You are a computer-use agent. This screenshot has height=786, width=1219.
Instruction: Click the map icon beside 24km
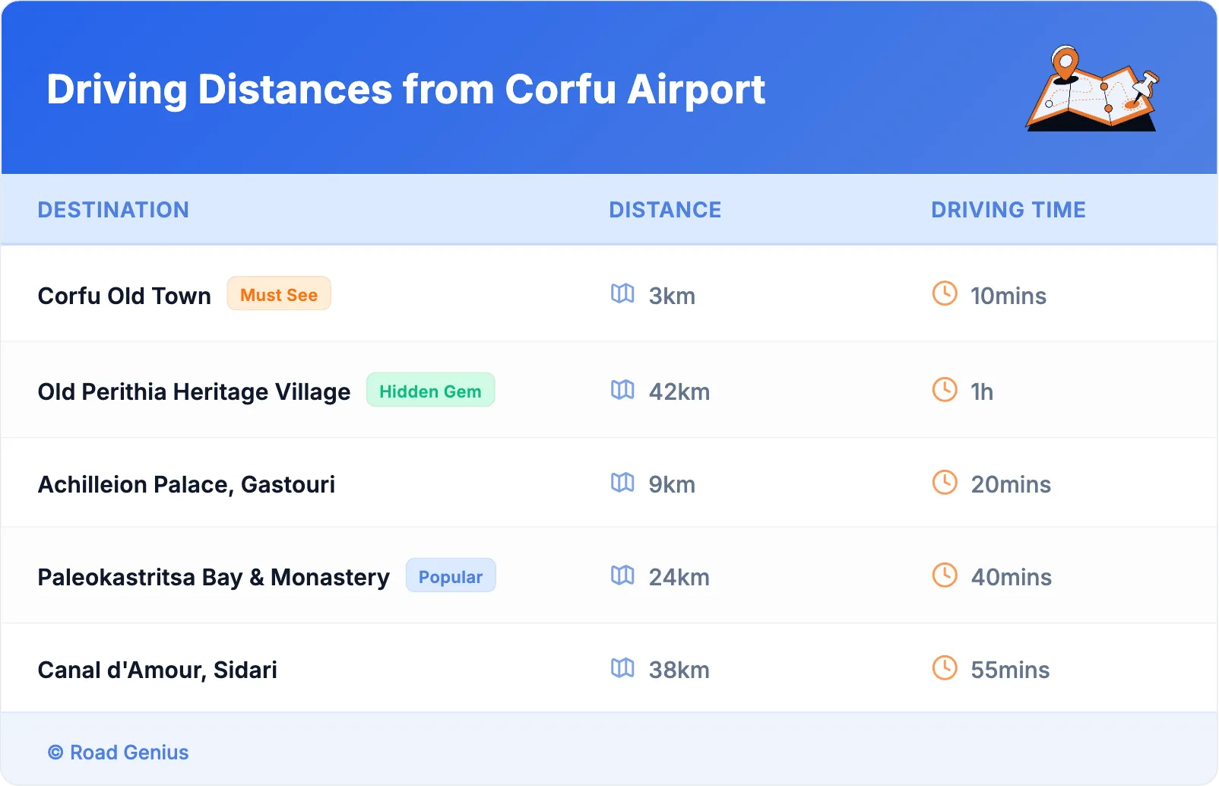click(x=622, y=575)
